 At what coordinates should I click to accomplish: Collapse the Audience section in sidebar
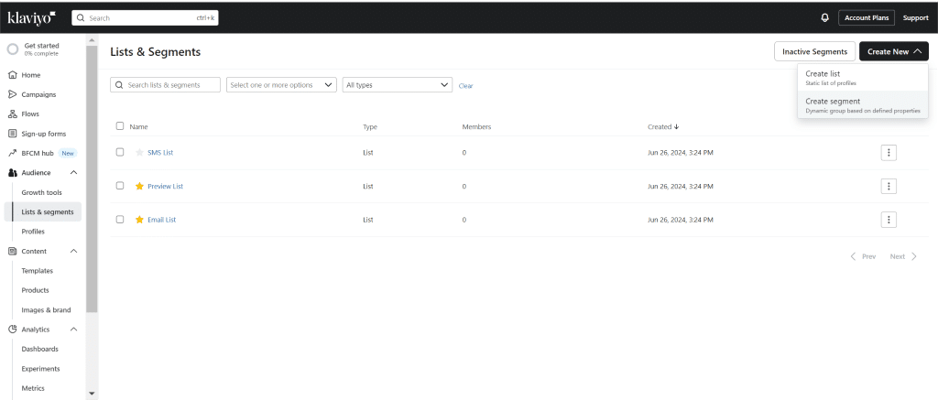73,173
